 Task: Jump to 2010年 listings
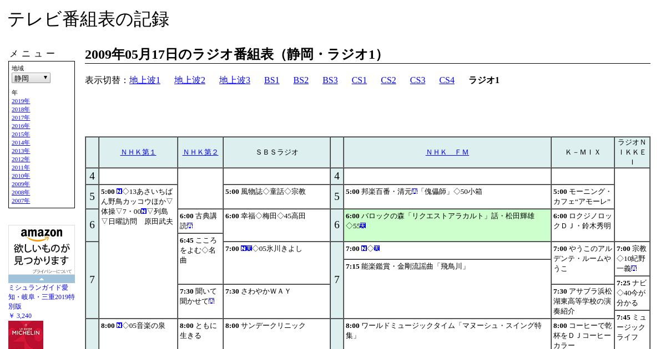point(21,176)
